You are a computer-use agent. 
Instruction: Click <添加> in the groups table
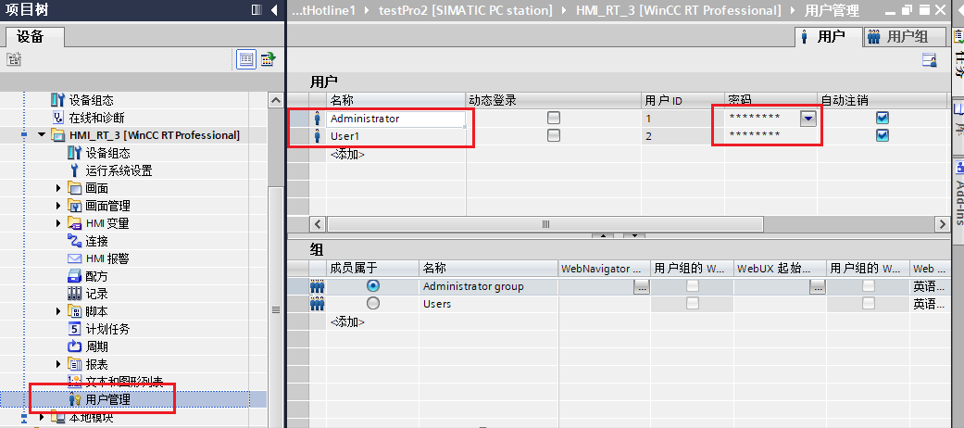pyautogui.click(x=347, y=321)
